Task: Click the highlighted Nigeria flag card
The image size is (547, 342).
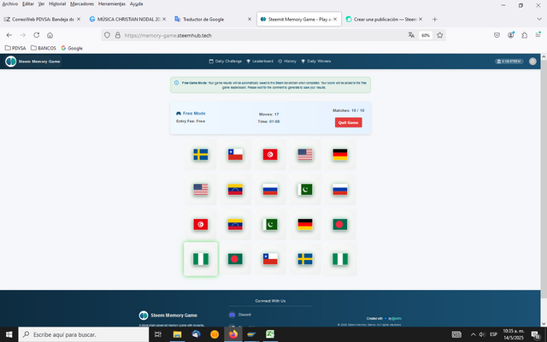Action: (201, 259)
